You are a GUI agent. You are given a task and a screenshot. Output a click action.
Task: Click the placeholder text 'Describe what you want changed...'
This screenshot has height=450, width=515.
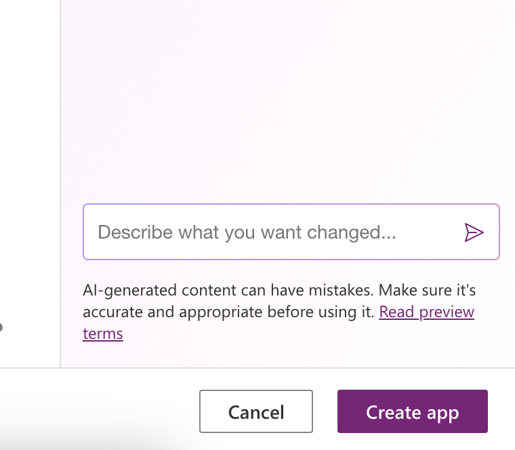247,232
